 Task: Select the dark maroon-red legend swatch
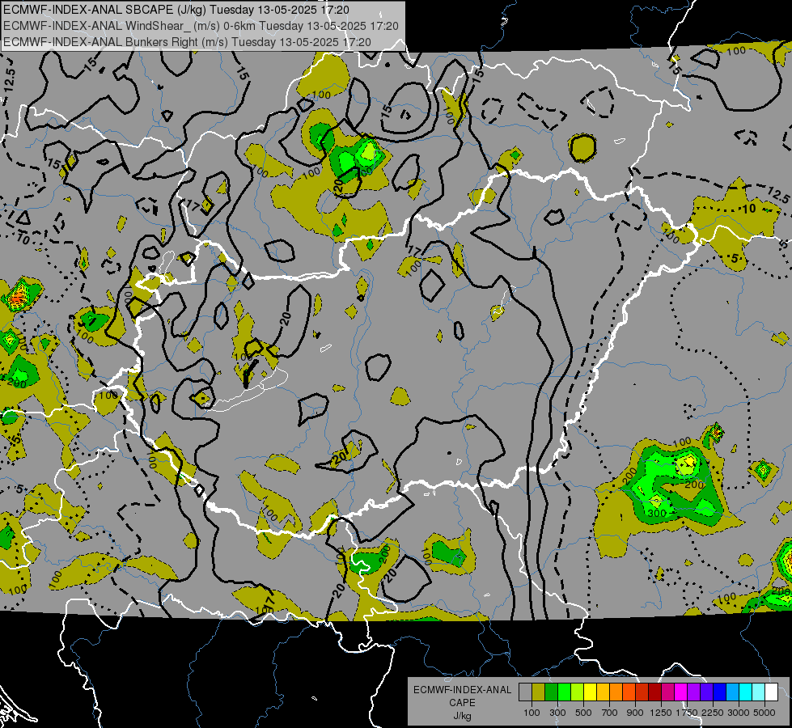coord(654,692)
